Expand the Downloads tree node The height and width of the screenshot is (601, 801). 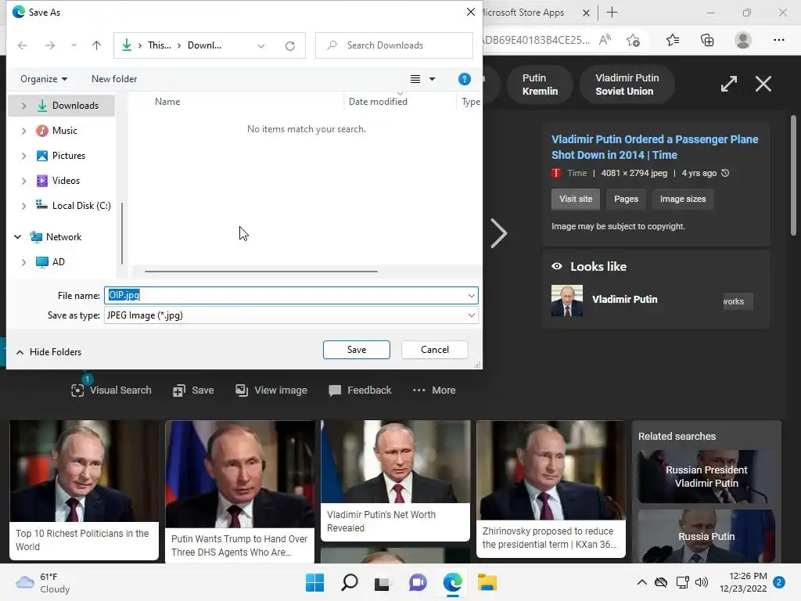23,106
